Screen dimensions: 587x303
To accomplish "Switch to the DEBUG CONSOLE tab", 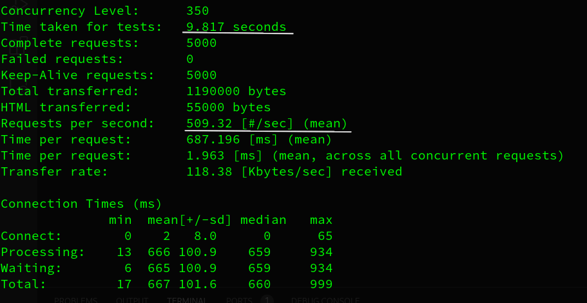I will click(x=322, y=300).
